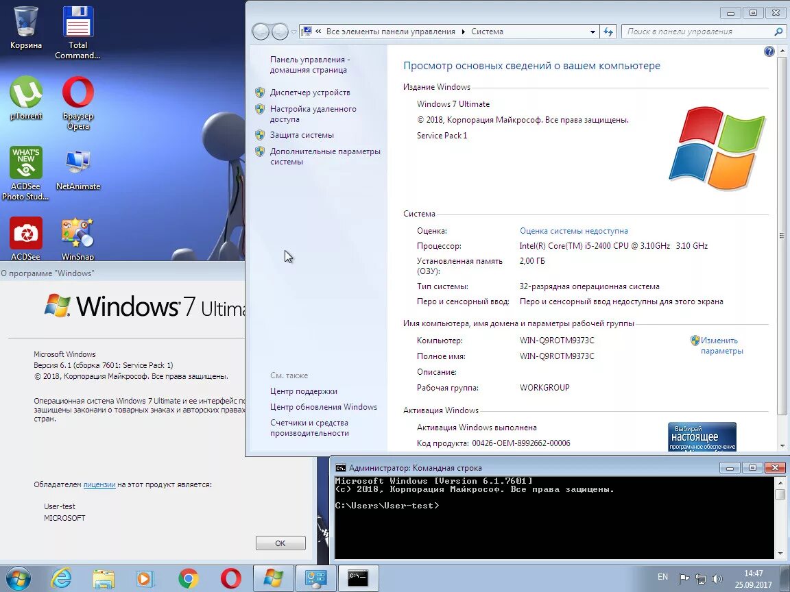Open Дополнительные параметры системы link
The width and height of the screenshot is (790, 592).
coord(325,156)
